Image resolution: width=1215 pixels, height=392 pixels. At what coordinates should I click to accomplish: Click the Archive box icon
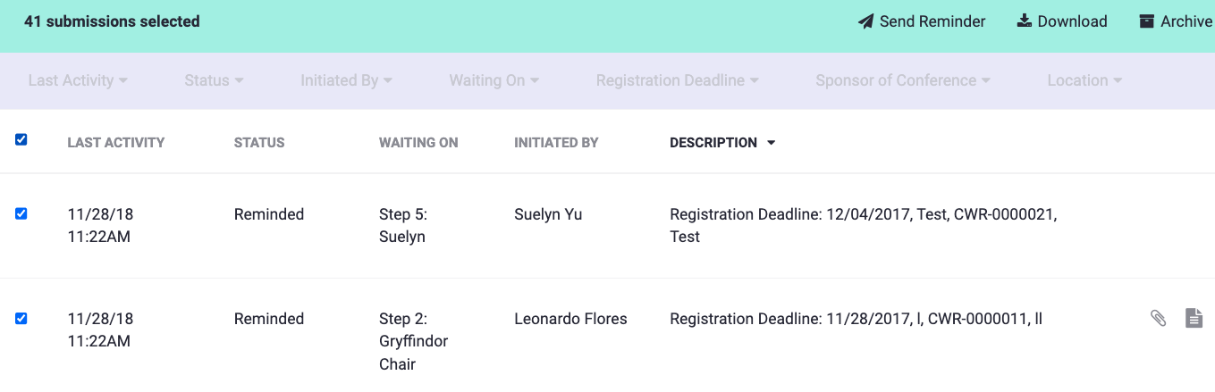tap(1147, 21)
